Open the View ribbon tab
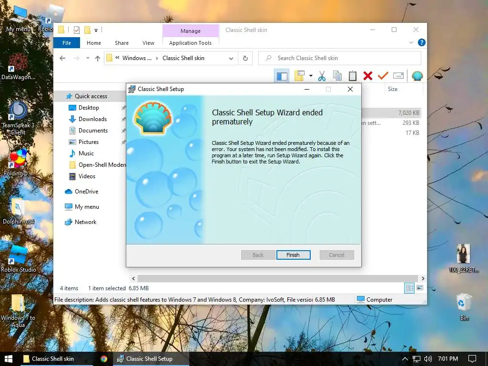This screenshot has height=366, width=488. (x=149, y=43)
